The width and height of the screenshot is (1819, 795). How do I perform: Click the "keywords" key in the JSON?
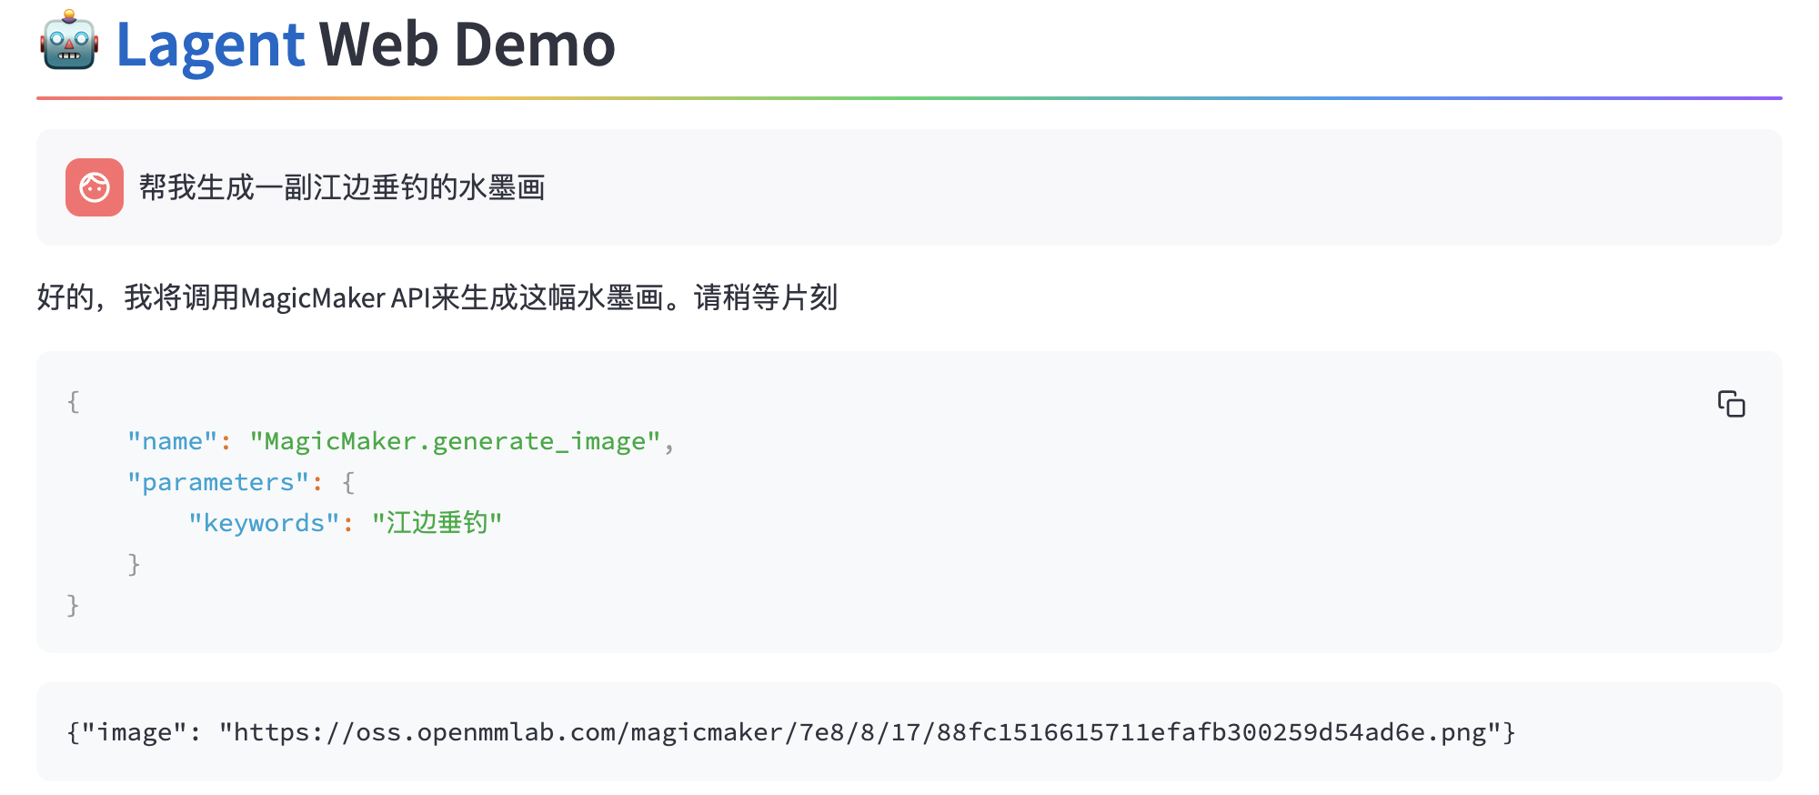click(x=264, y=523)
